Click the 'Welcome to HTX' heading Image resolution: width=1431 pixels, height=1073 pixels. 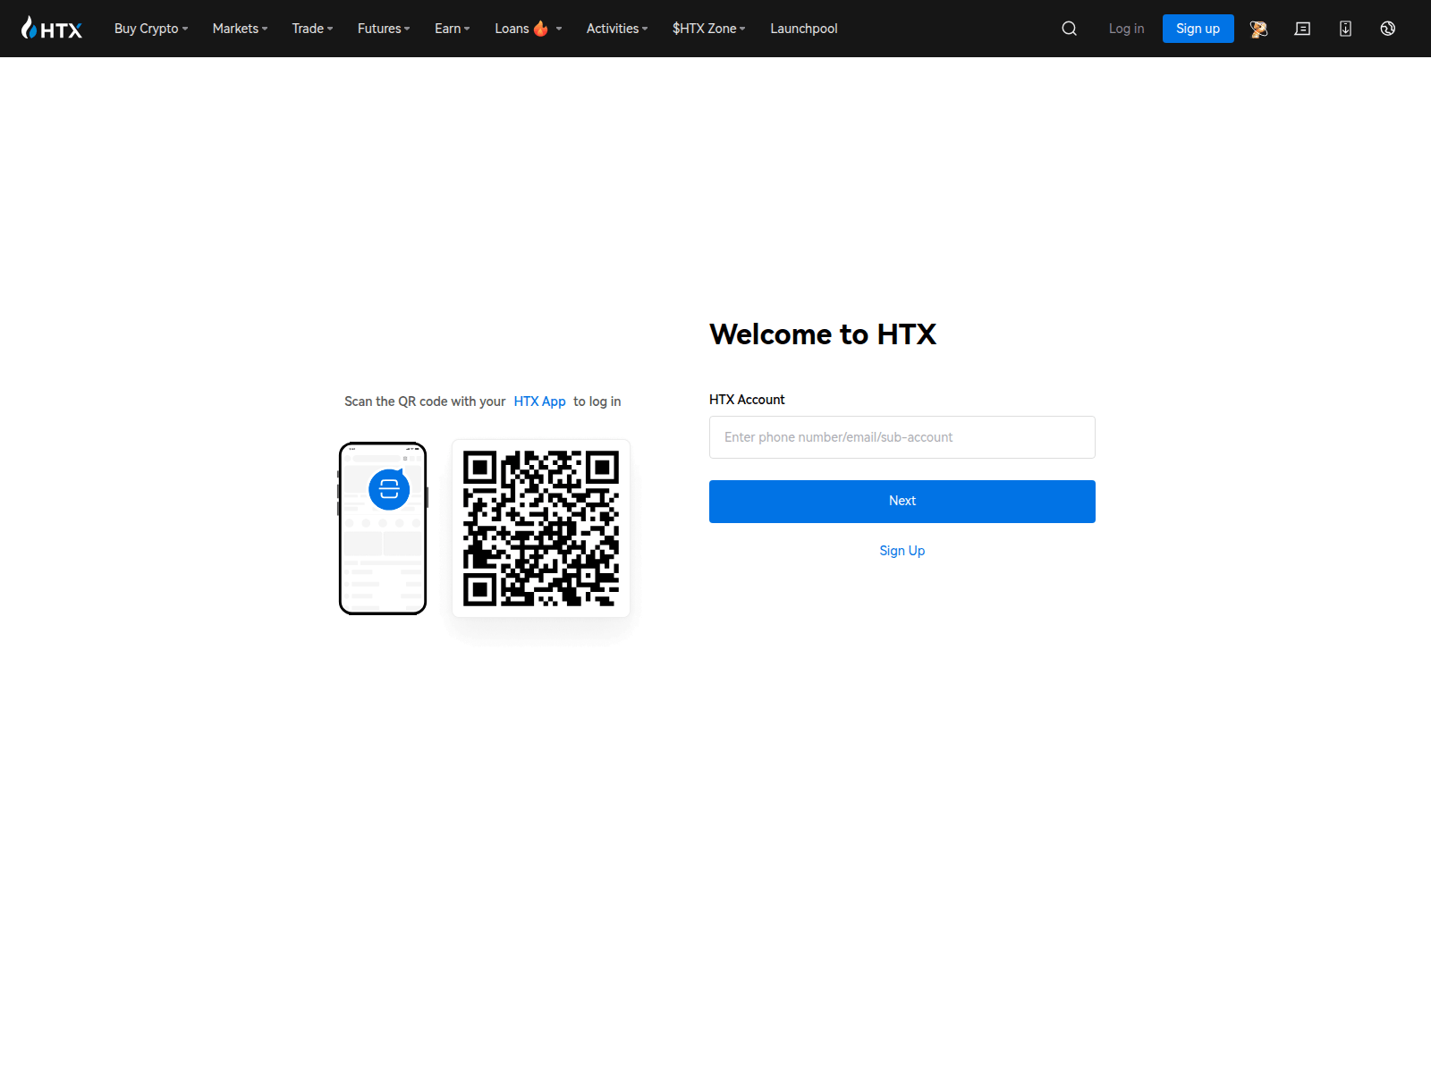pos(823,334)
